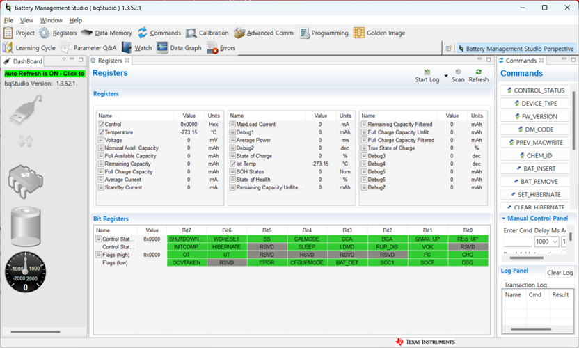Start the Learning Cycle tool
Image resolution: width=579 pixels, height=348 pixels.
pos(29,48)
